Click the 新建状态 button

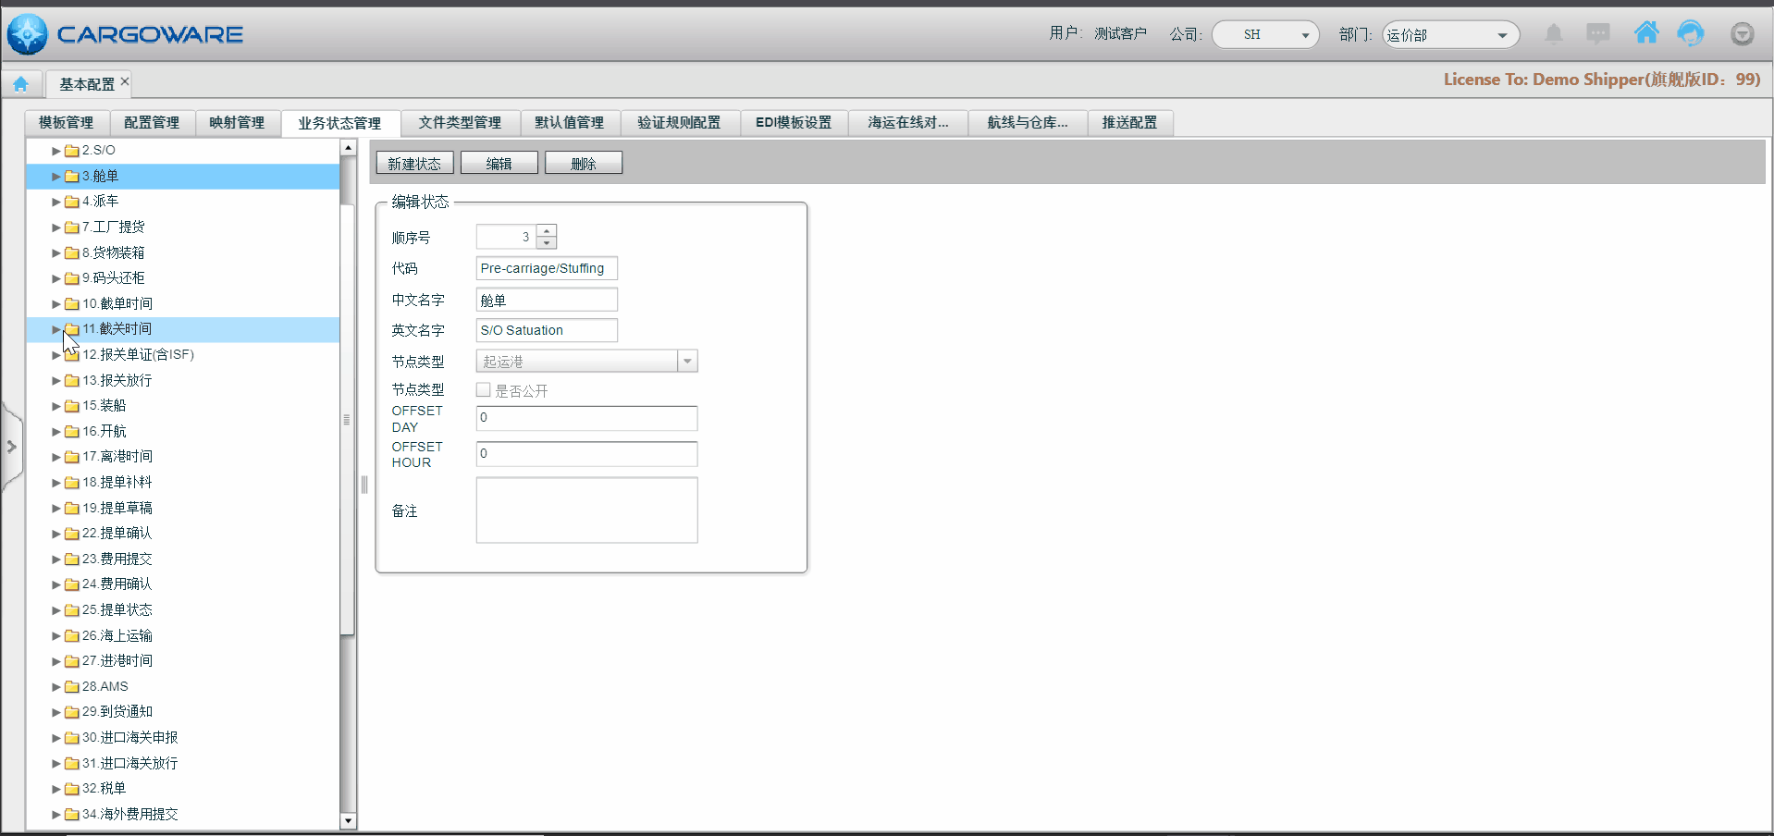(414, 164)
